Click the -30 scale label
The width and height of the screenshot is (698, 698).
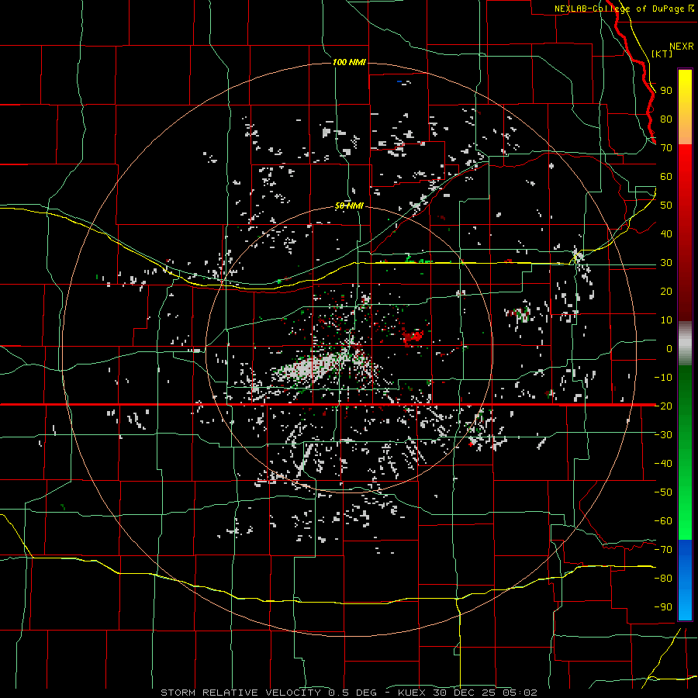663,435
